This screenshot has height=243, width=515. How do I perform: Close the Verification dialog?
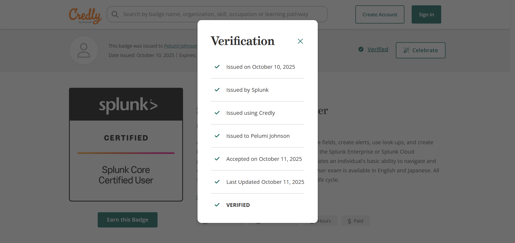click(300, 41)
